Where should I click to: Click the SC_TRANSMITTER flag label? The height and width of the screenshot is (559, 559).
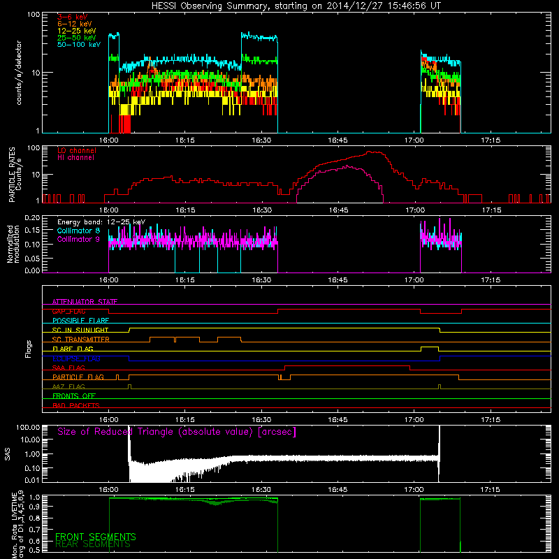(x=80, y=340)
